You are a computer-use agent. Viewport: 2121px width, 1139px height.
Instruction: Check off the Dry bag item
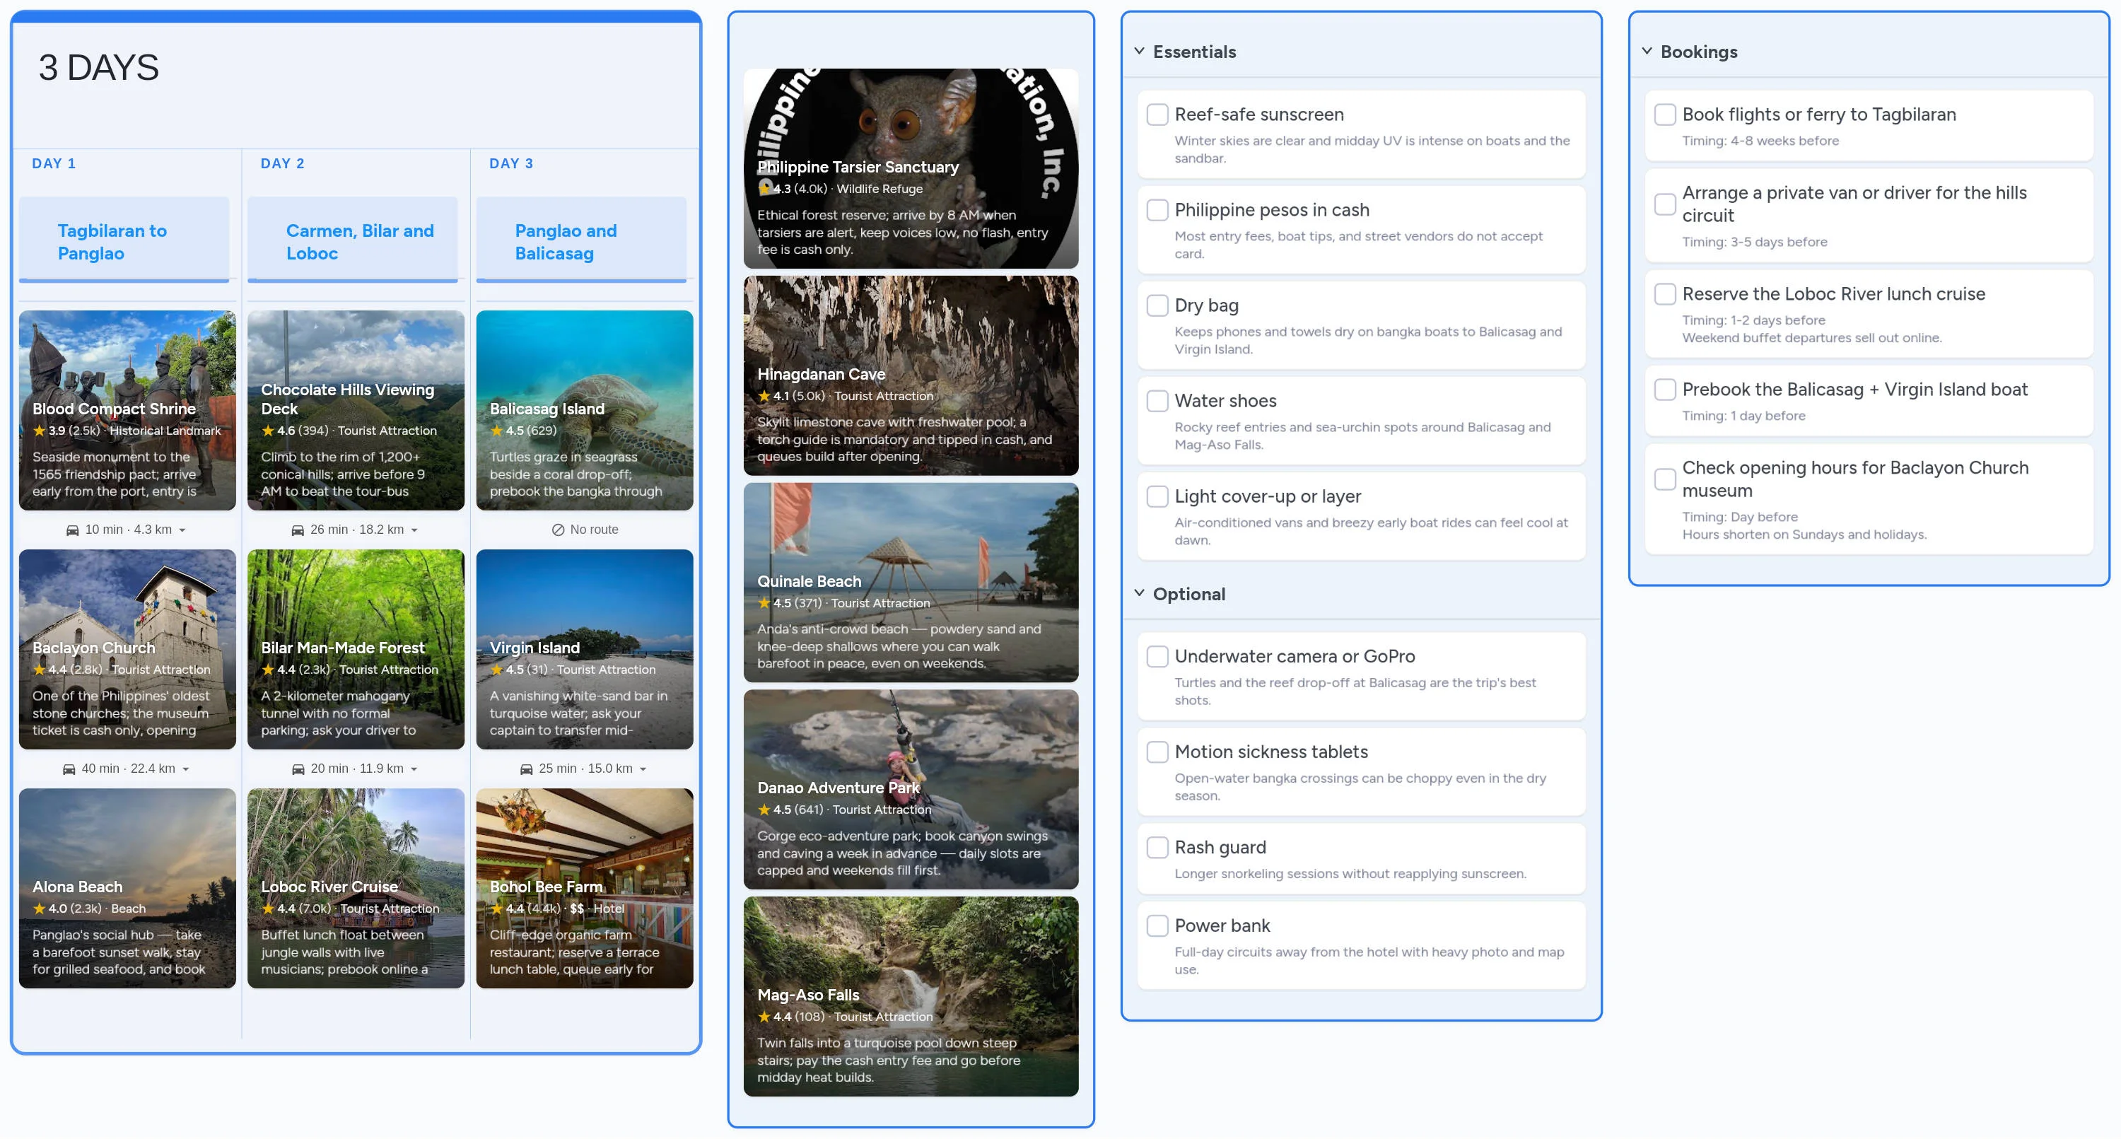1157,305
